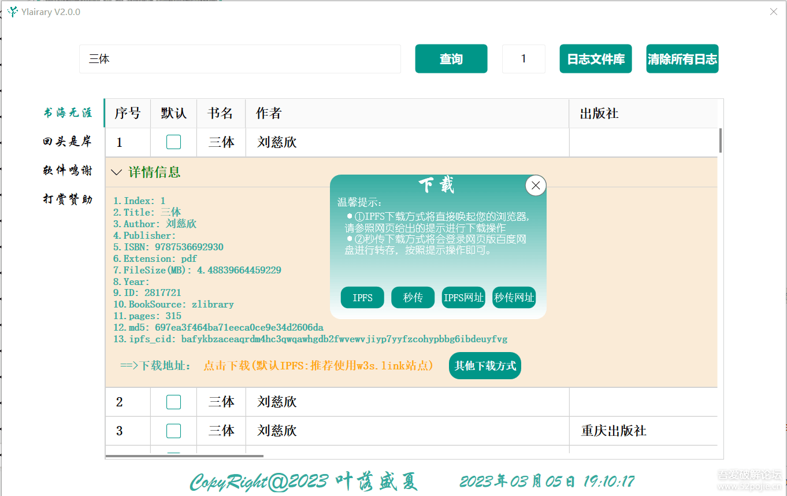
Task: Click the 秒传 instant transfer button
Action: (x=413, y=297)
